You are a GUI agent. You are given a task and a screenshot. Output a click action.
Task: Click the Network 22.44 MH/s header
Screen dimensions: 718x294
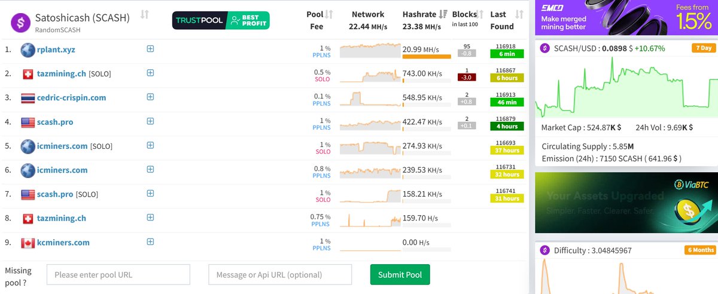(368, 20)
